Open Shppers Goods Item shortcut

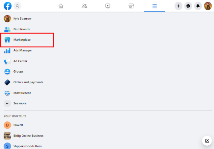click(x=27, y=146)
